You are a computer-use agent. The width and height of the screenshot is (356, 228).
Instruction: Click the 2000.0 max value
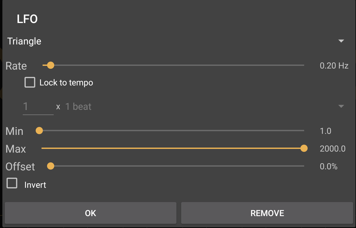point(332,149)
